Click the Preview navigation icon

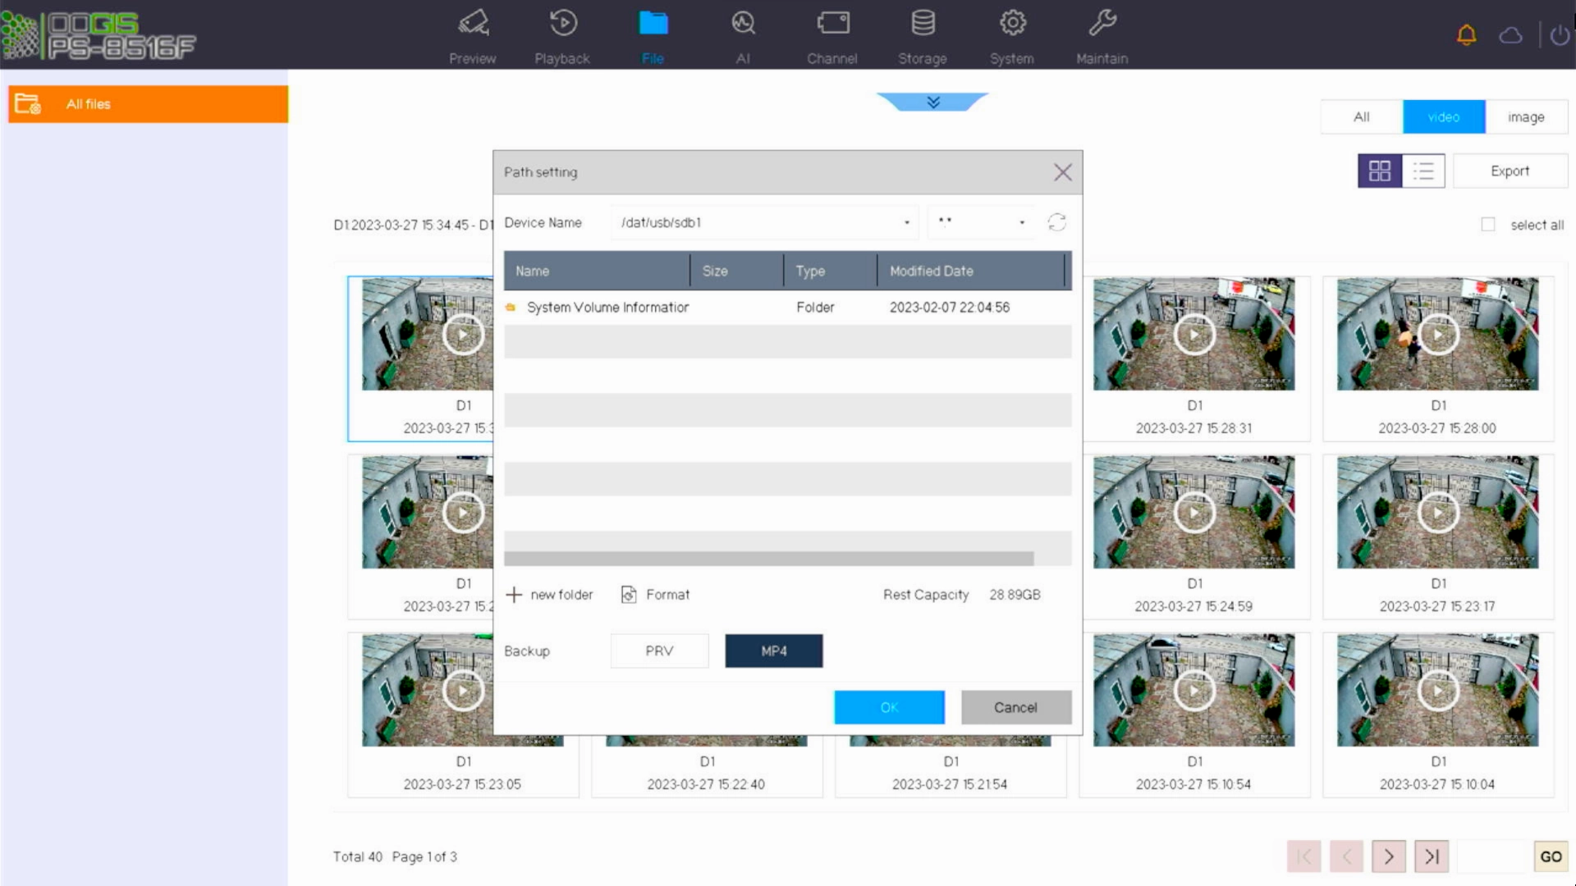point(472,34)
